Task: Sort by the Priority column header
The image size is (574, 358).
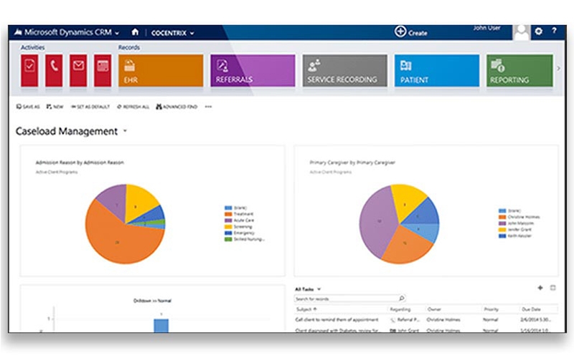Action: click(x=491, y=309)
